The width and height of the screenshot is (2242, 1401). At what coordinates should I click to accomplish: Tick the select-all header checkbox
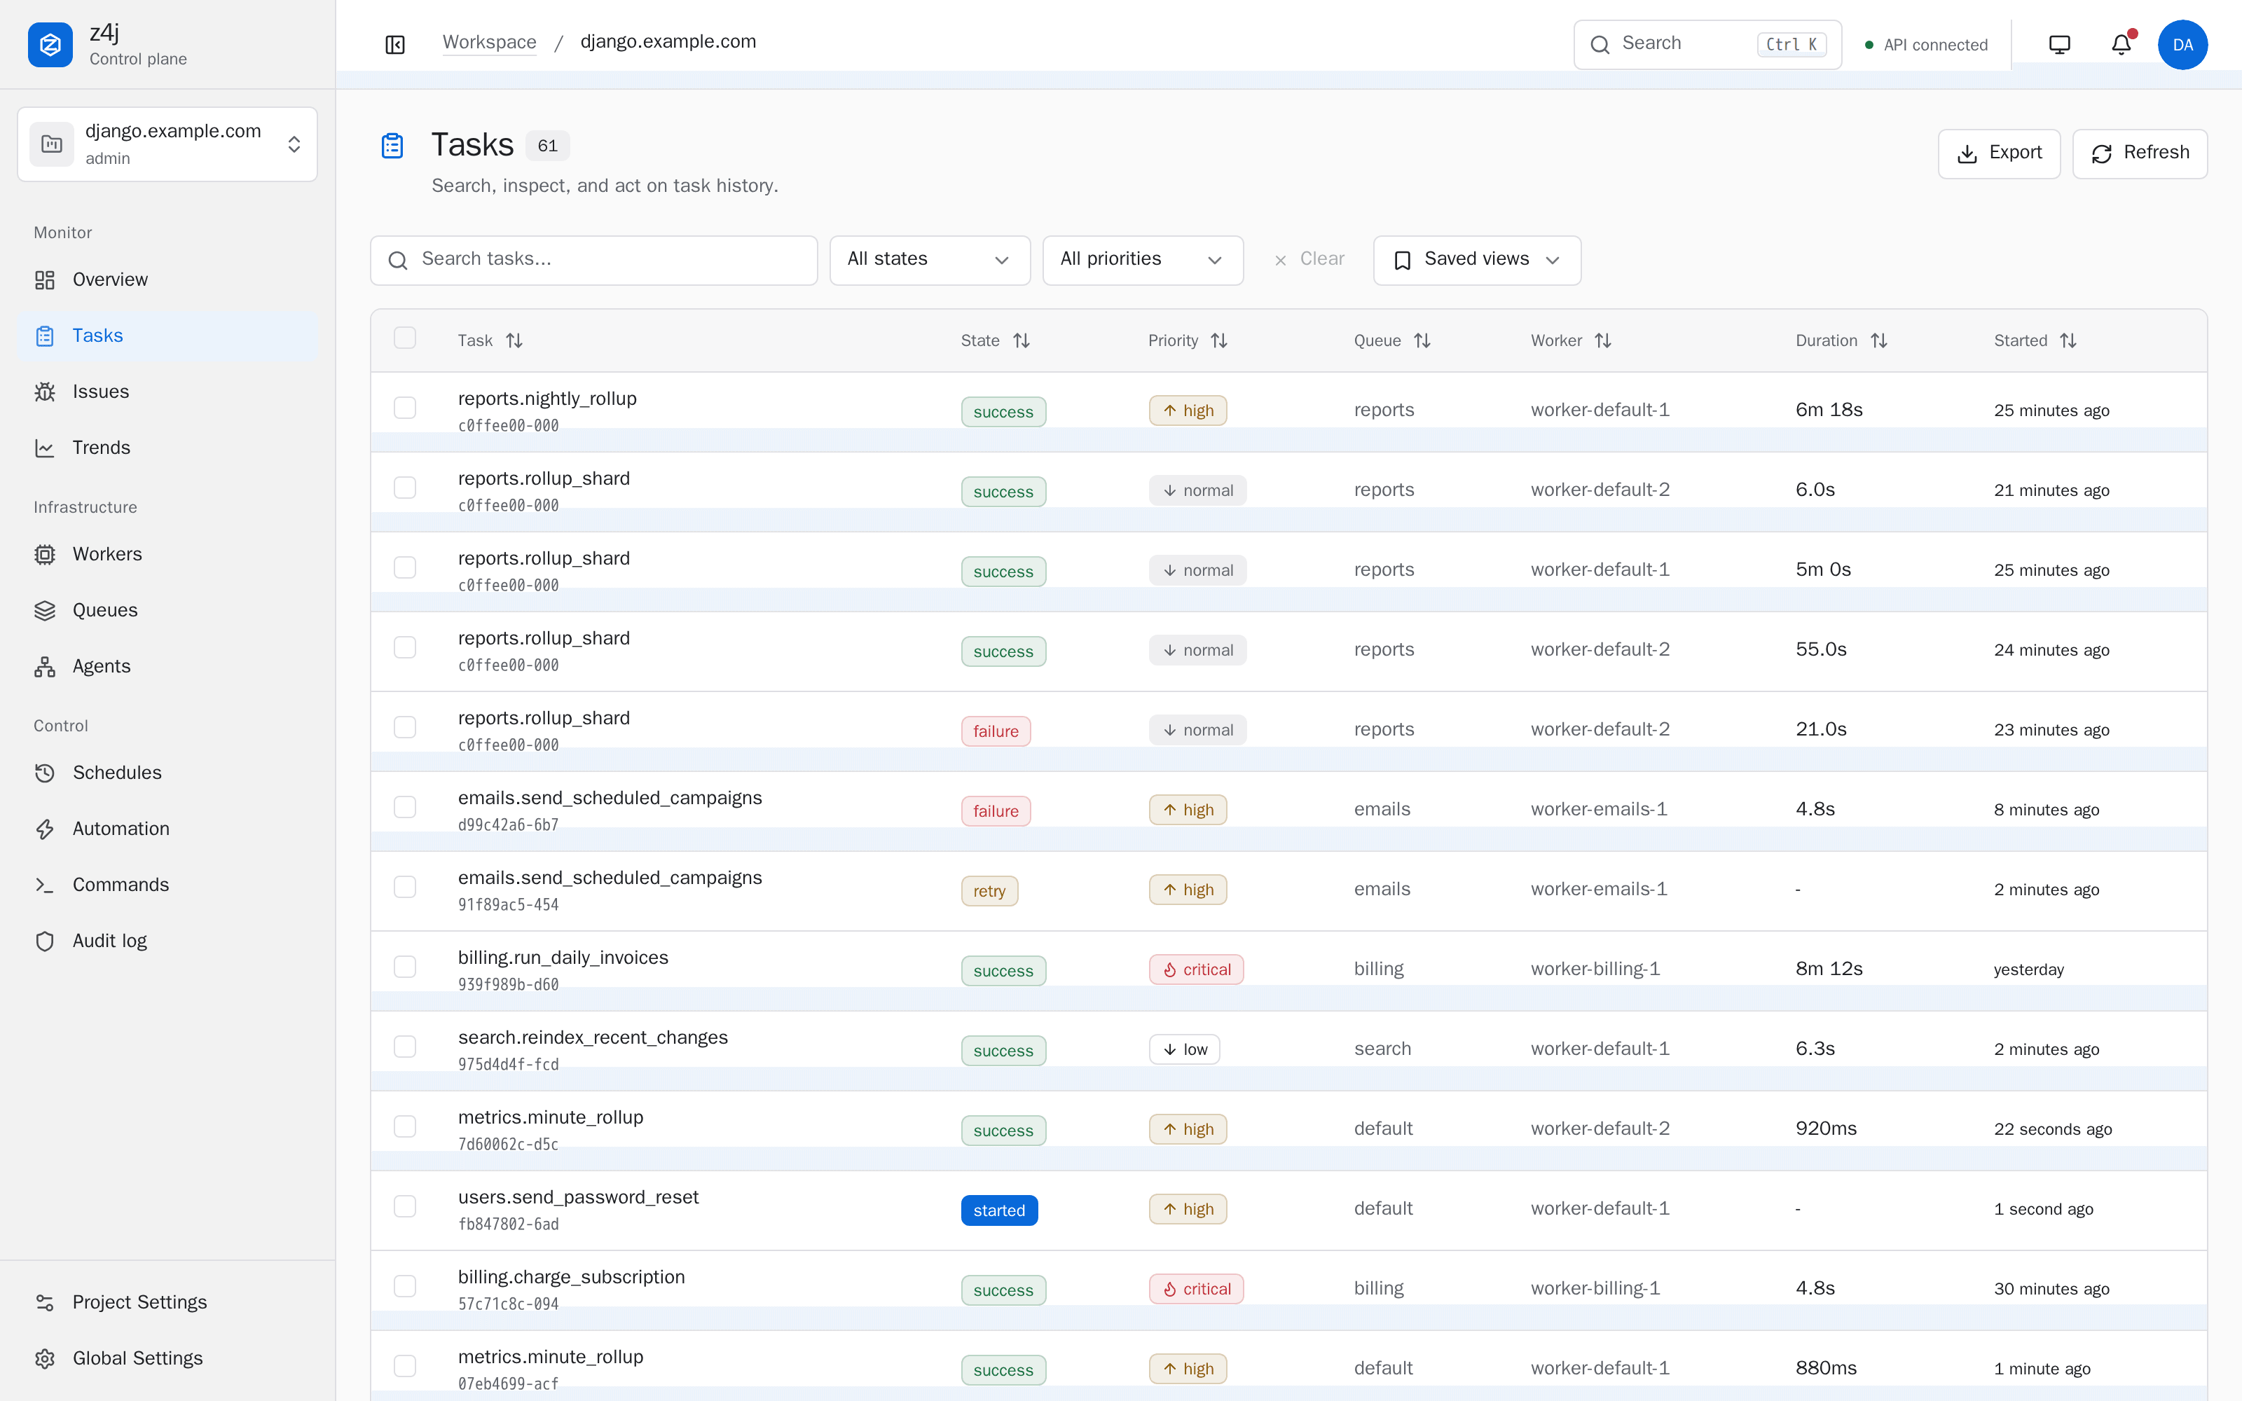pyautogui.click(x=405, y=337)
